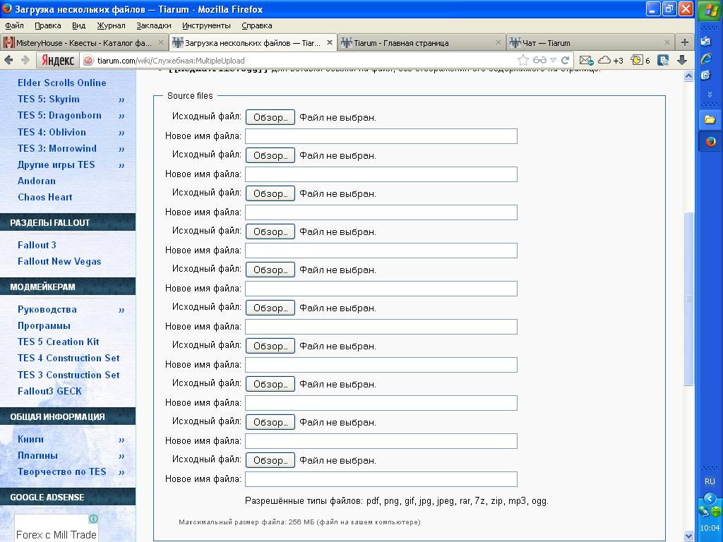
Task: Click first Обзор… browse button
Action: pyautogui.click(x=270, y=118)
